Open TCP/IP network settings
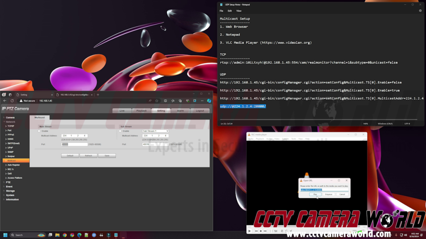Screen dimensions: 426x239 click(10, 126)
